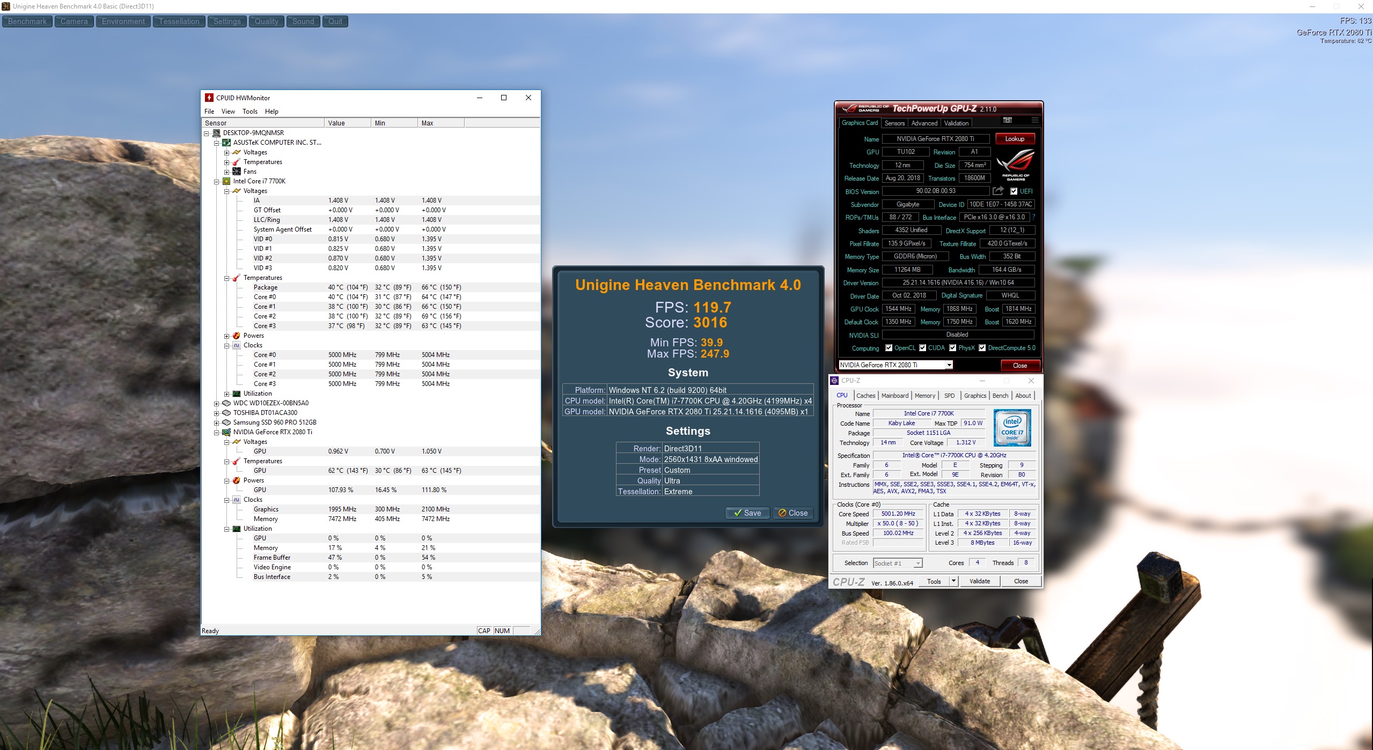Screen dimensions: 1373x750
Task: Open the Socket #1 selection dropdown in CPU-Z
Action: point(918,563)
